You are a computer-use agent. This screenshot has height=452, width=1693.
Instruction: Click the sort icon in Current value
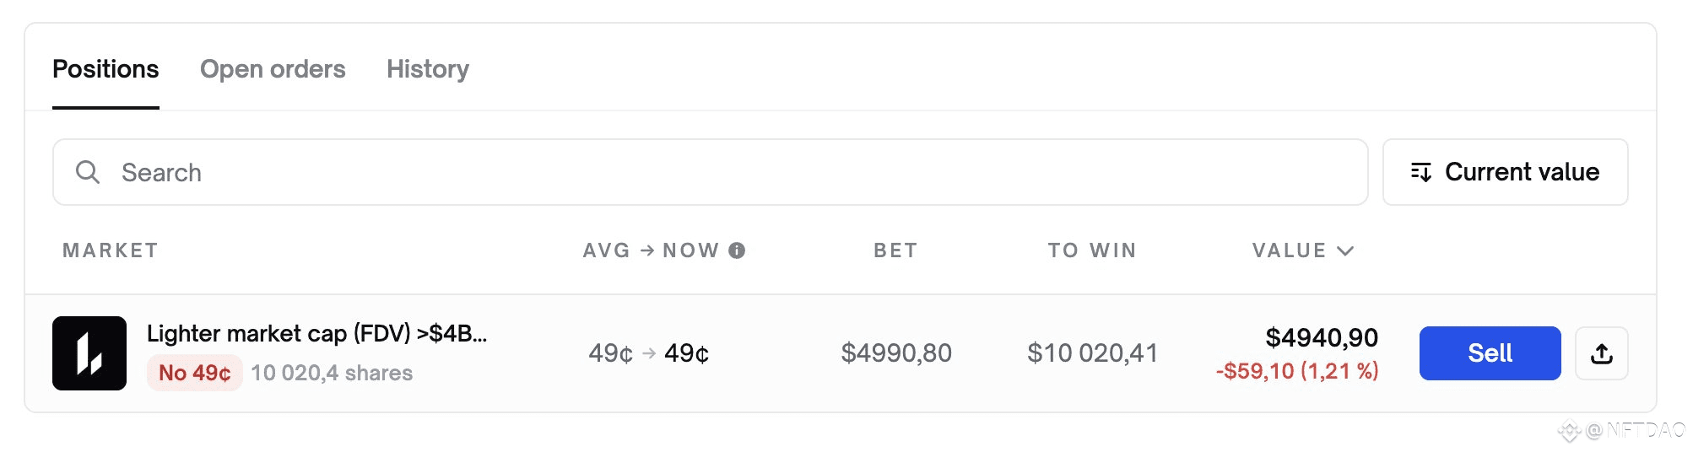click(1421, 172)
